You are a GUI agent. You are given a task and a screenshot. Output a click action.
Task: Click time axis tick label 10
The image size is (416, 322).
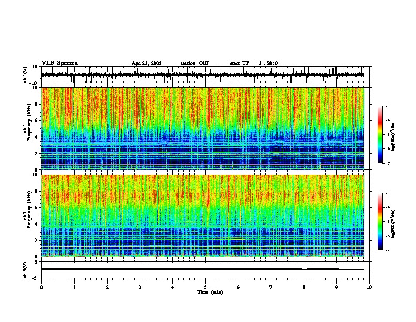(x=369, y=287)
